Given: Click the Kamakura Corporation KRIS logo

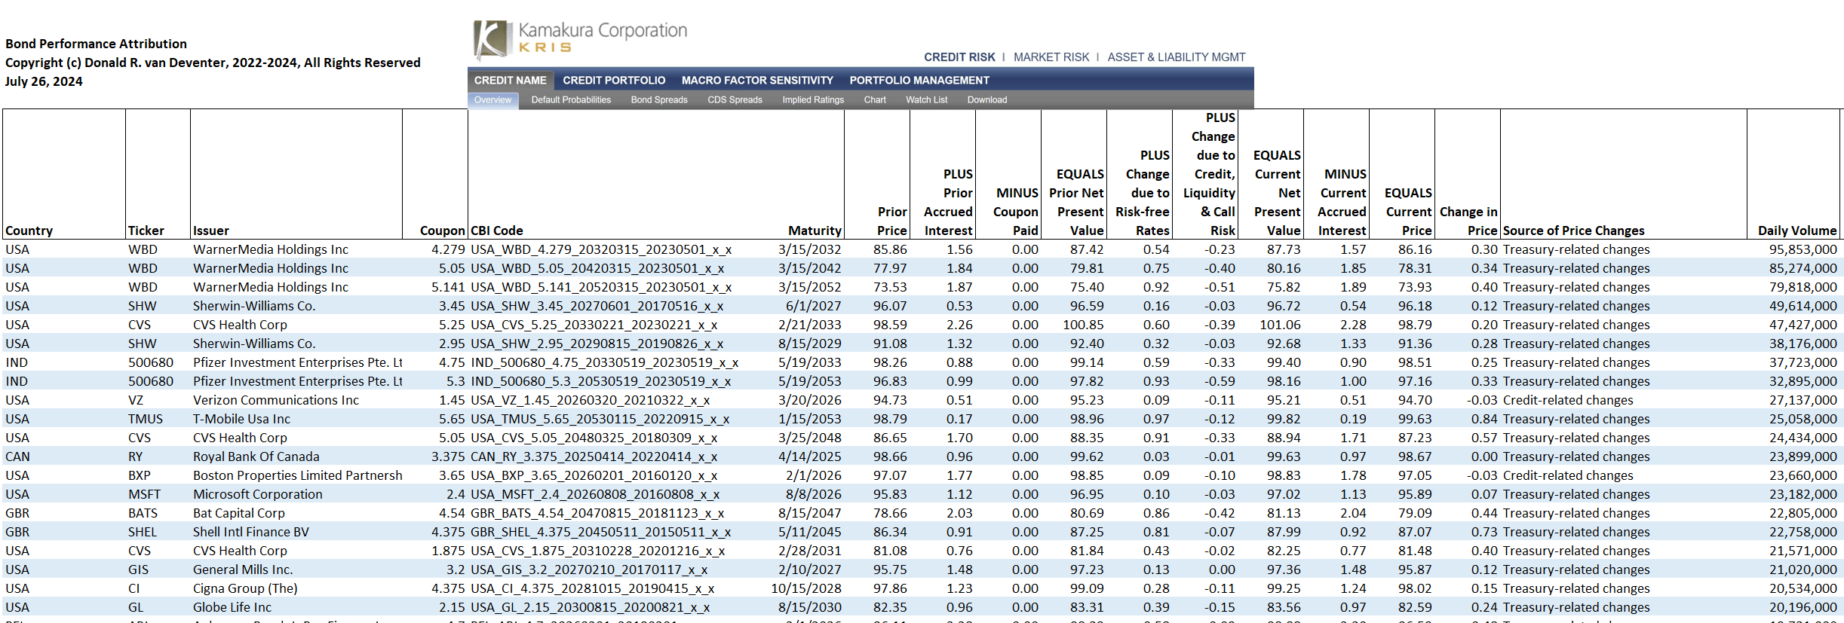Looking at the screenshot, I should pyautogui.click(x=580, y=39).
